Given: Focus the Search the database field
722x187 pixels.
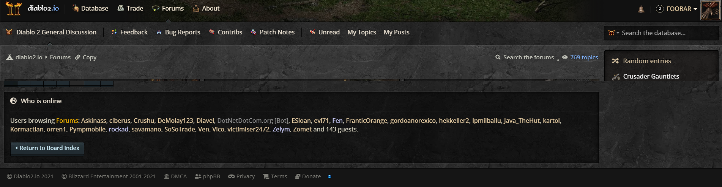Looking at the screenshot, I should tap(664, 33).
